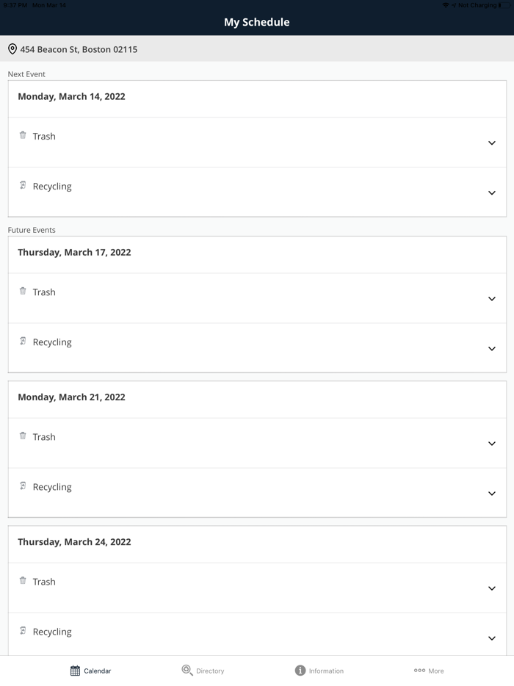Expand Recycling details under Next Event
The image size is (514, 686).
click(492, 193)
